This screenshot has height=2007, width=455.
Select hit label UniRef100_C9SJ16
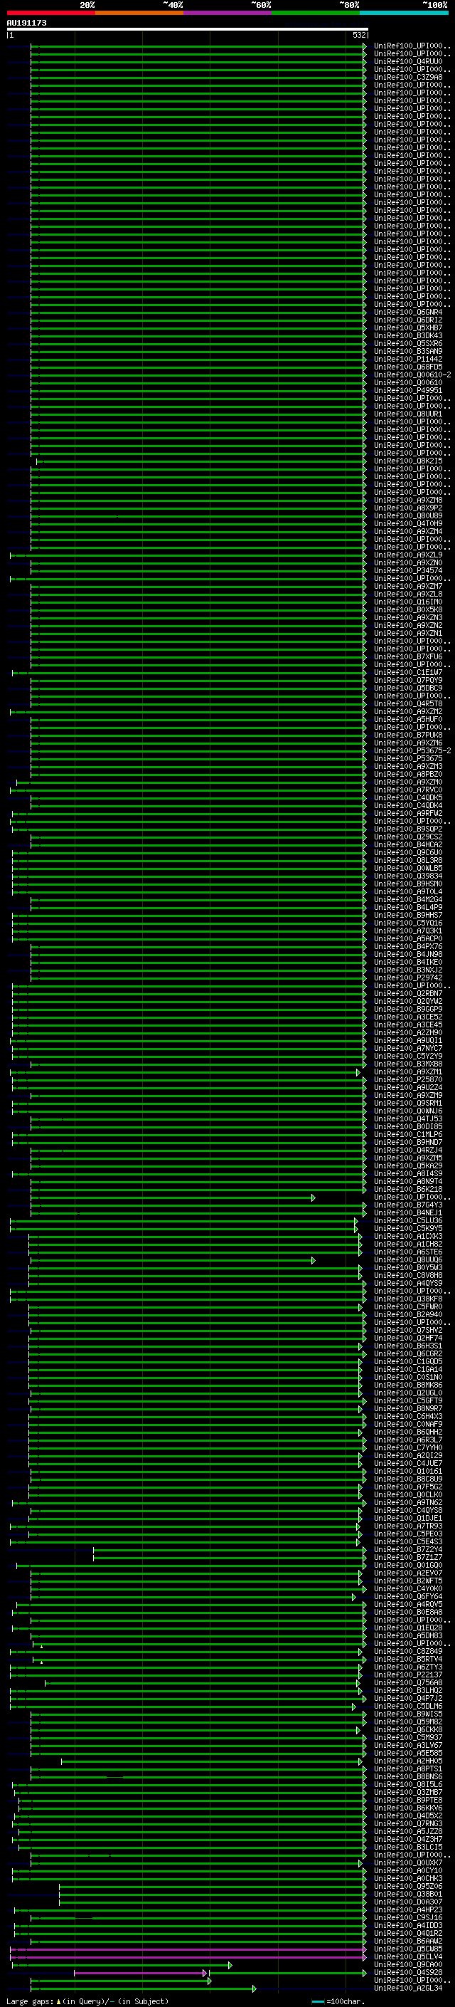pyautogui.click(x=408, y=1917)
